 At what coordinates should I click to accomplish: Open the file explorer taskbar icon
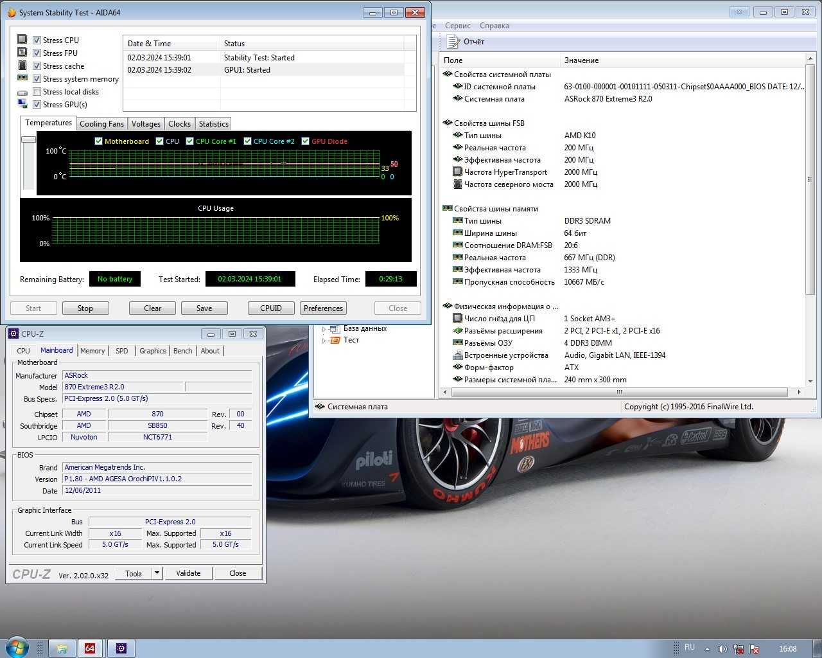coord(62,648)
